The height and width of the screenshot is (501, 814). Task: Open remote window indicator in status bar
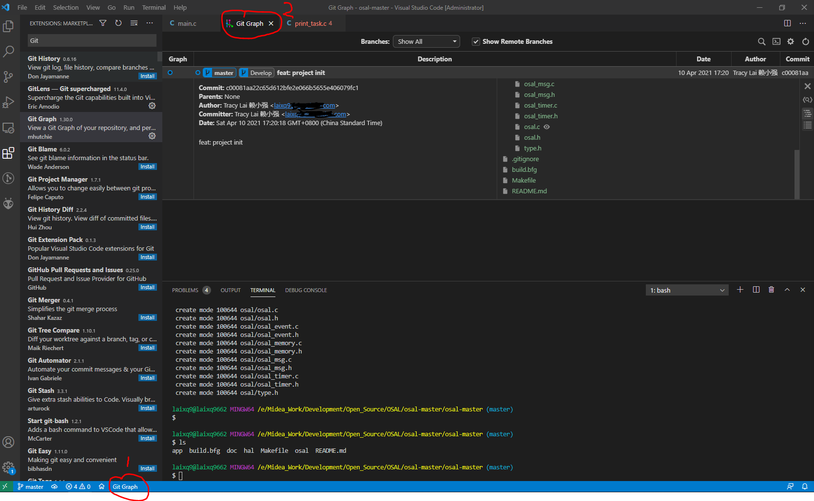(x=5, y=486)
